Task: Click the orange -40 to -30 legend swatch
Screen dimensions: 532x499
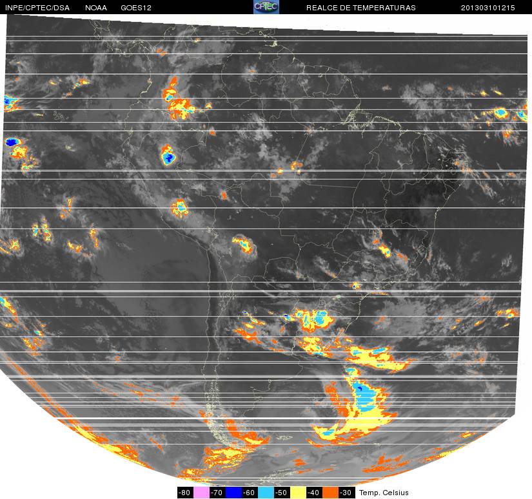Action: coord(330,493)
